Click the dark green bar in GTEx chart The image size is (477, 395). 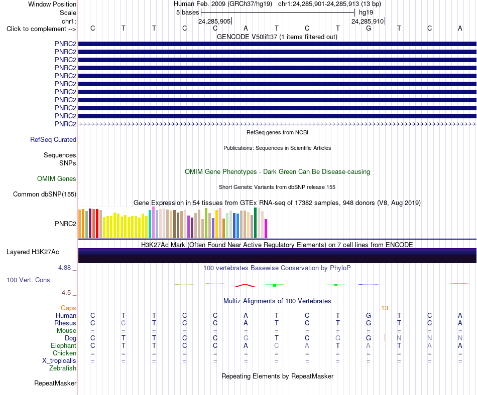point(255,223)
